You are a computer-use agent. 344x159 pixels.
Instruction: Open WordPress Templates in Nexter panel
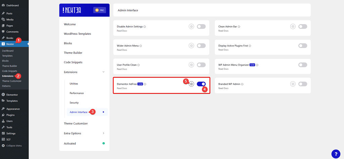(x=78, y=34)
